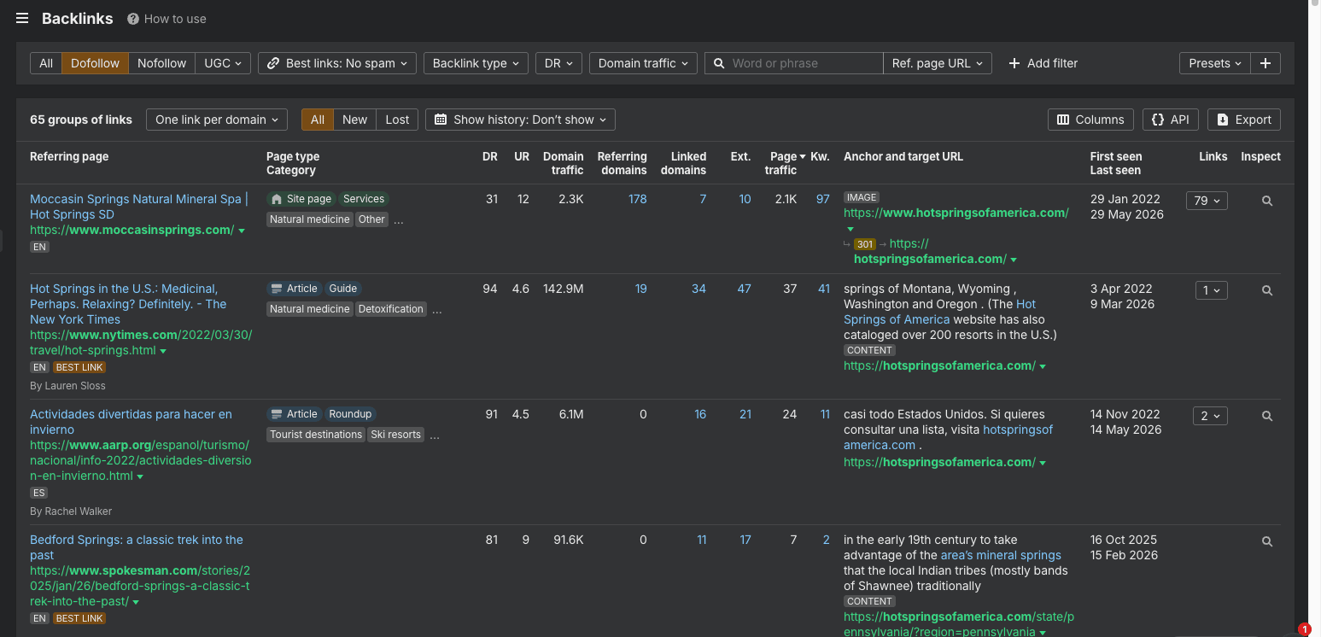1321x637 pixels.
Task: Switch to Lost links view
Action: click(397, 120)
